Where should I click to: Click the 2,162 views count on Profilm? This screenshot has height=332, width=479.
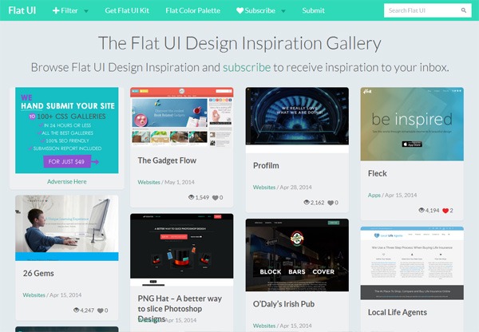[318, 203]
